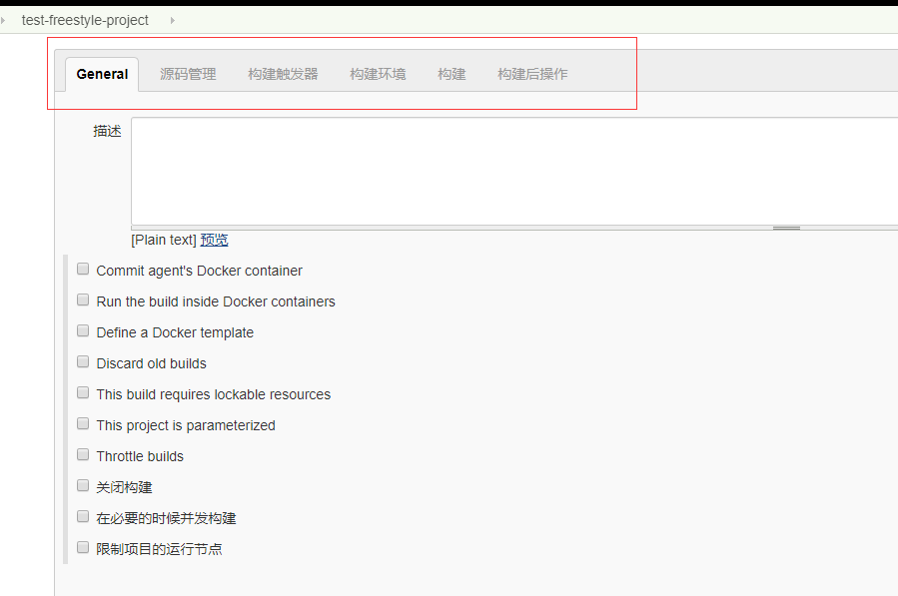Open the 构建触发器 tab

283,74
